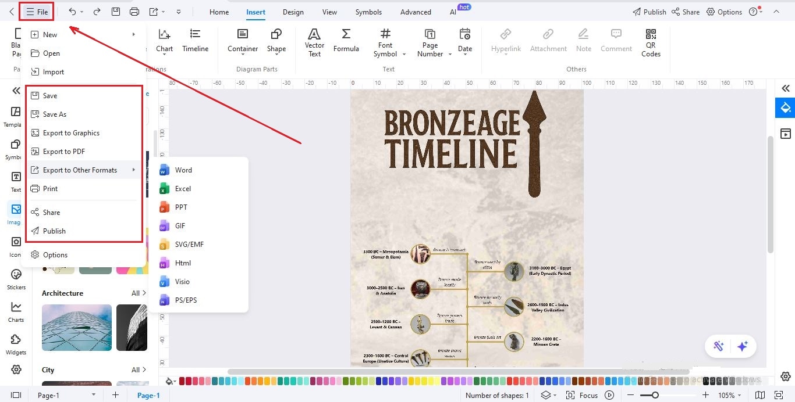Open the File menu
This screenshot has width=795, height=402.
click(x=37, y=12)
